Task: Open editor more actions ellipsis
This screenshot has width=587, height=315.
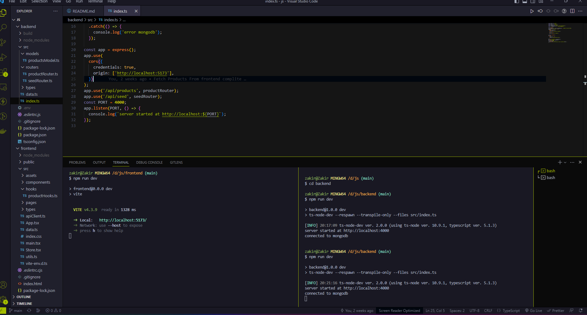Action: (x=580, y=11)
